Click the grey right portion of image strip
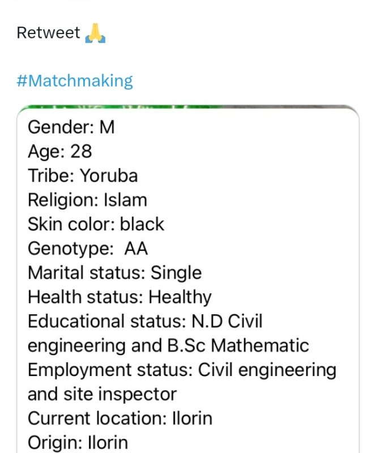376x453 pixels. point(289,107)
